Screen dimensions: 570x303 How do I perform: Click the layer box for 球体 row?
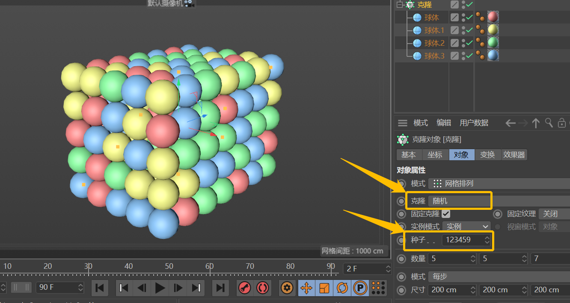(x=454, y=18)
